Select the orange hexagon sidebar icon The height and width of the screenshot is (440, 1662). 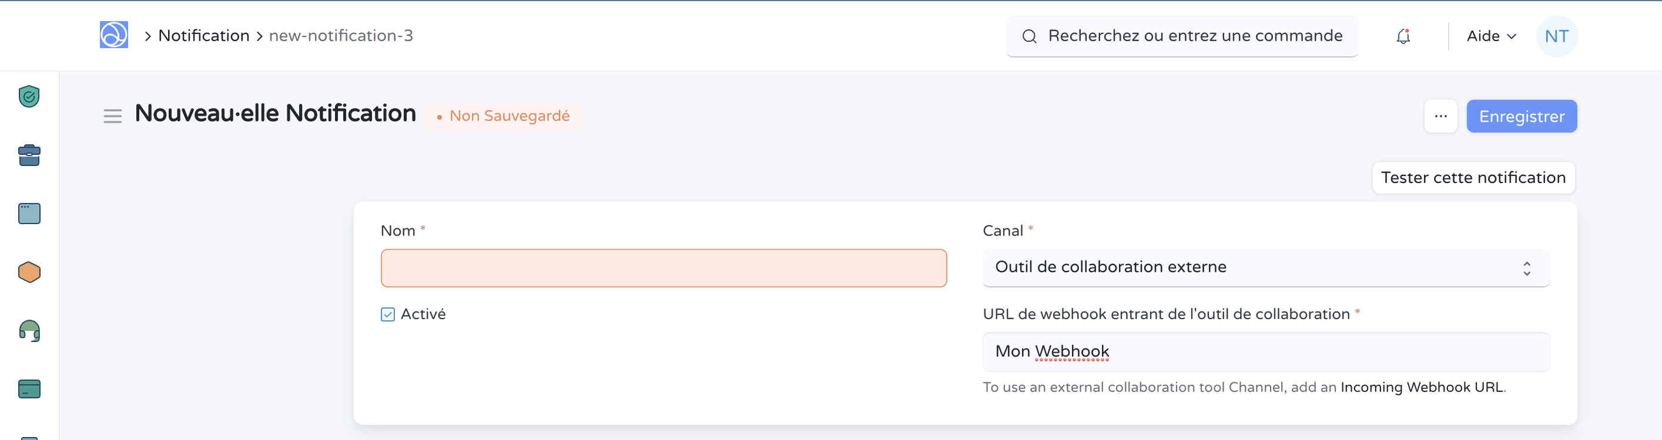pyautogui.click(x=28, y=271)
